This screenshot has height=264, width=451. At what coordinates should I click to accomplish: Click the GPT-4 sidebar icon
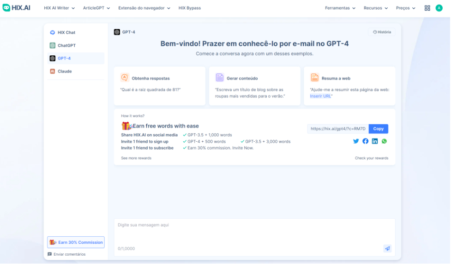point(52,58)
